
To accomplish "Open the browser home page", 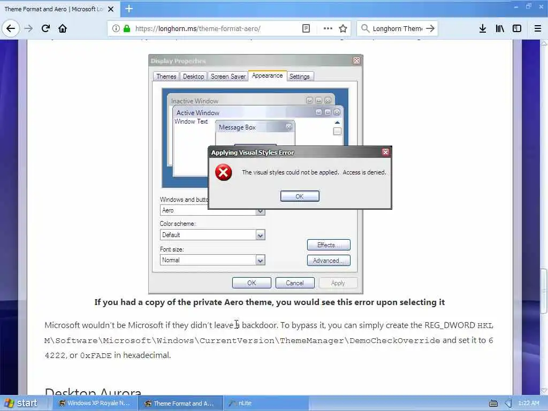I will 63,29.
